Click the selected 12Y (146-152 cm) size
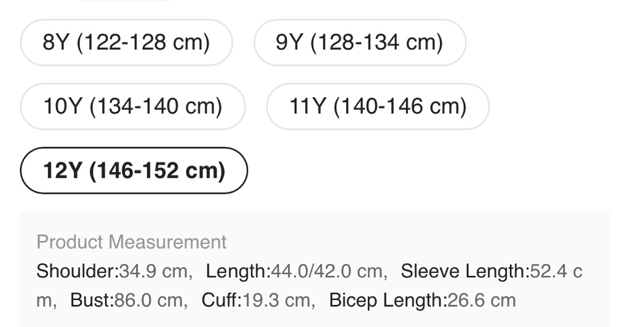Viewport: 630px width, 327px height. [134, 170]
